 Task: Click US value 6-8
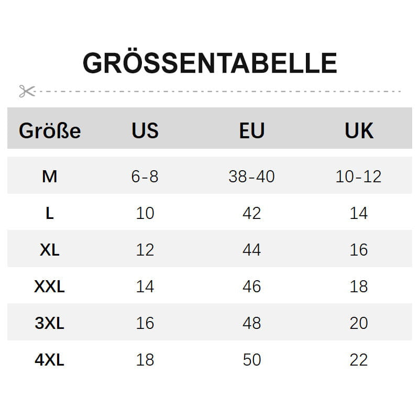pos(145,177)
